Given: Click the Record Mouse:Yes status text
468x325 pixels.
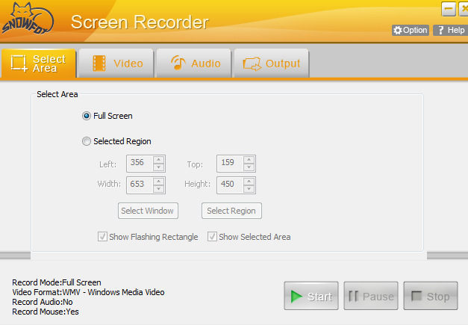Looking at the screenshot, I should tap(46, 312).
